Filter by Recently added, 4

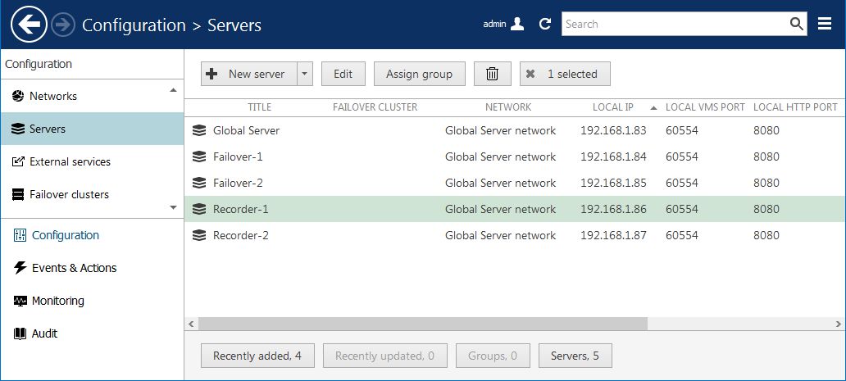[257, 356]
